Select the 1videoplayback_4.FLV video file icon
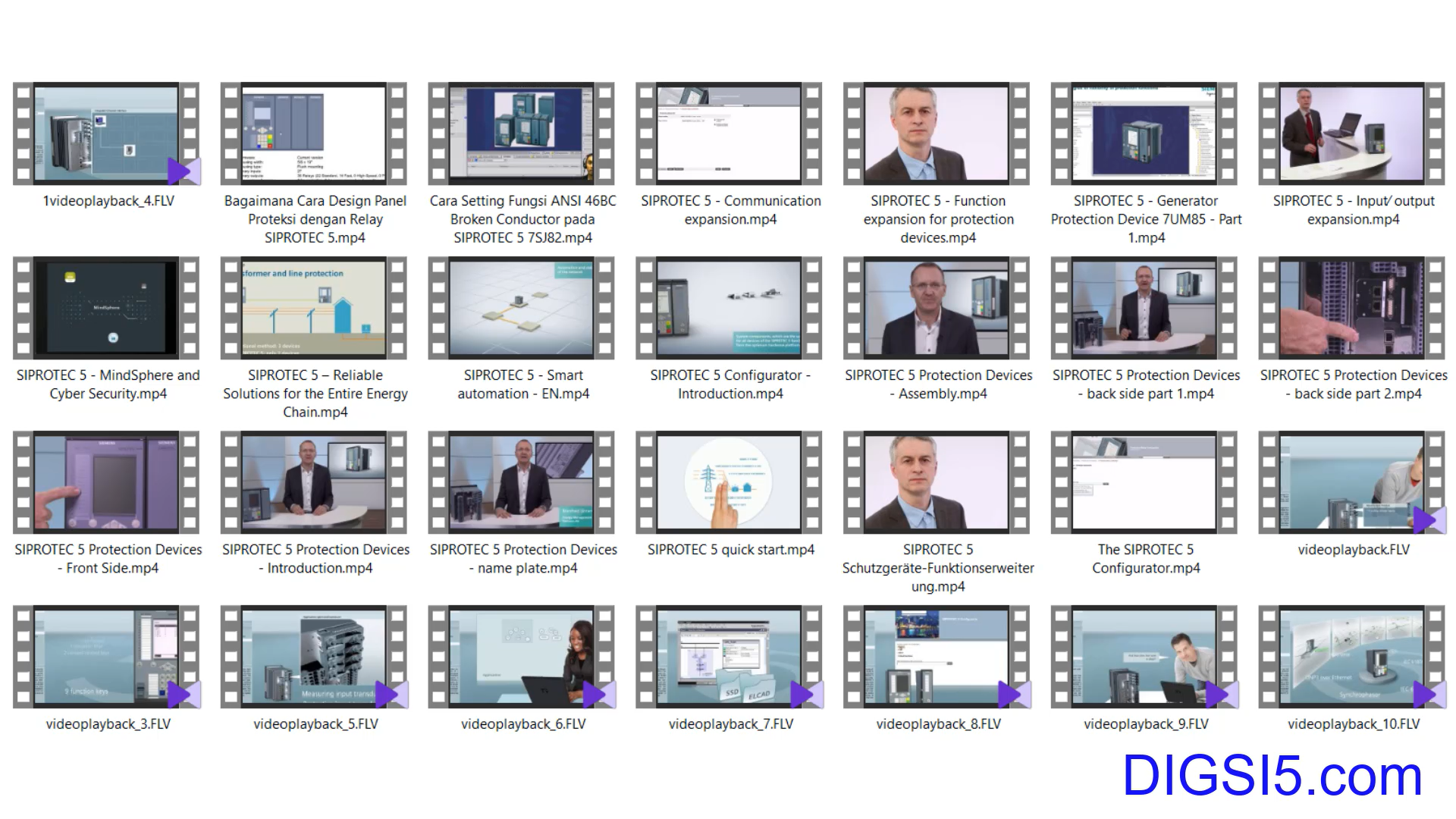Image resolution: width=1456 pixels, height=819 pixels. [106, 134]
